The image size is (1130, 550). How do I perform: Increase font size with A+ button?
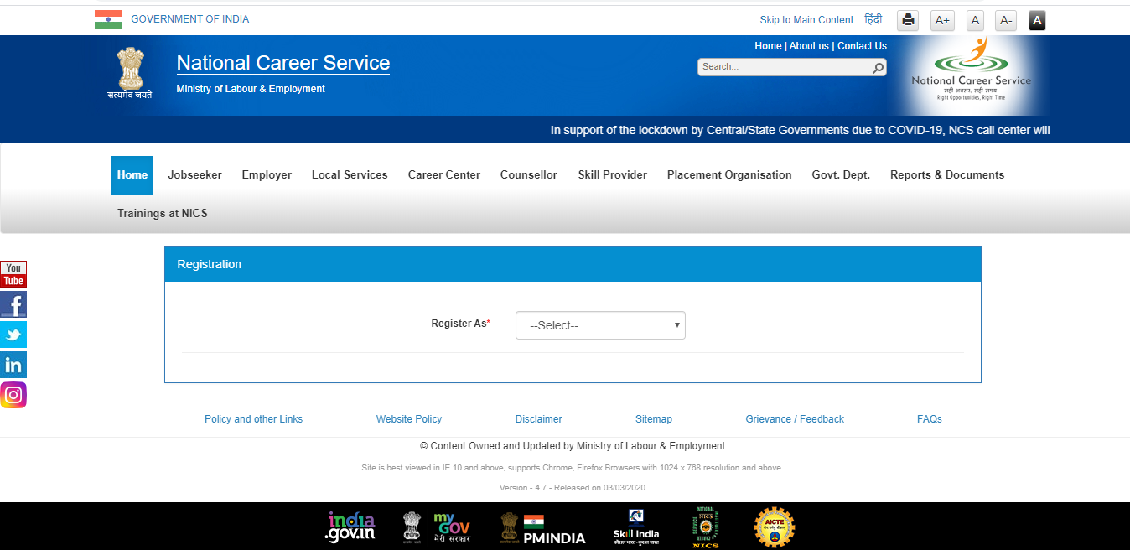tap(942, 20)
